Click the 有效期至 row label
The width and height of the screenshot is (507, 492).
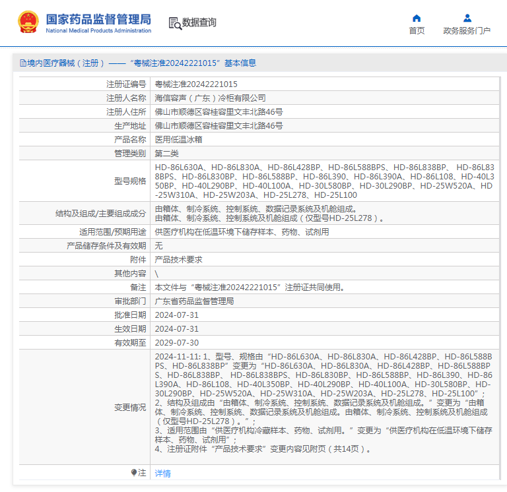pyautogui.click(x=130, y=343)
